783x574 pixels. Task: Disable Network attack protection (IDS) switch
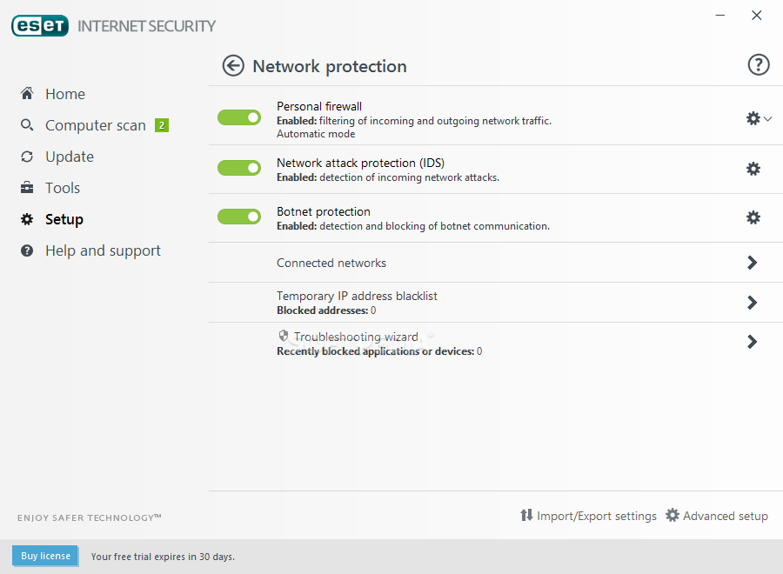(239, 168)
